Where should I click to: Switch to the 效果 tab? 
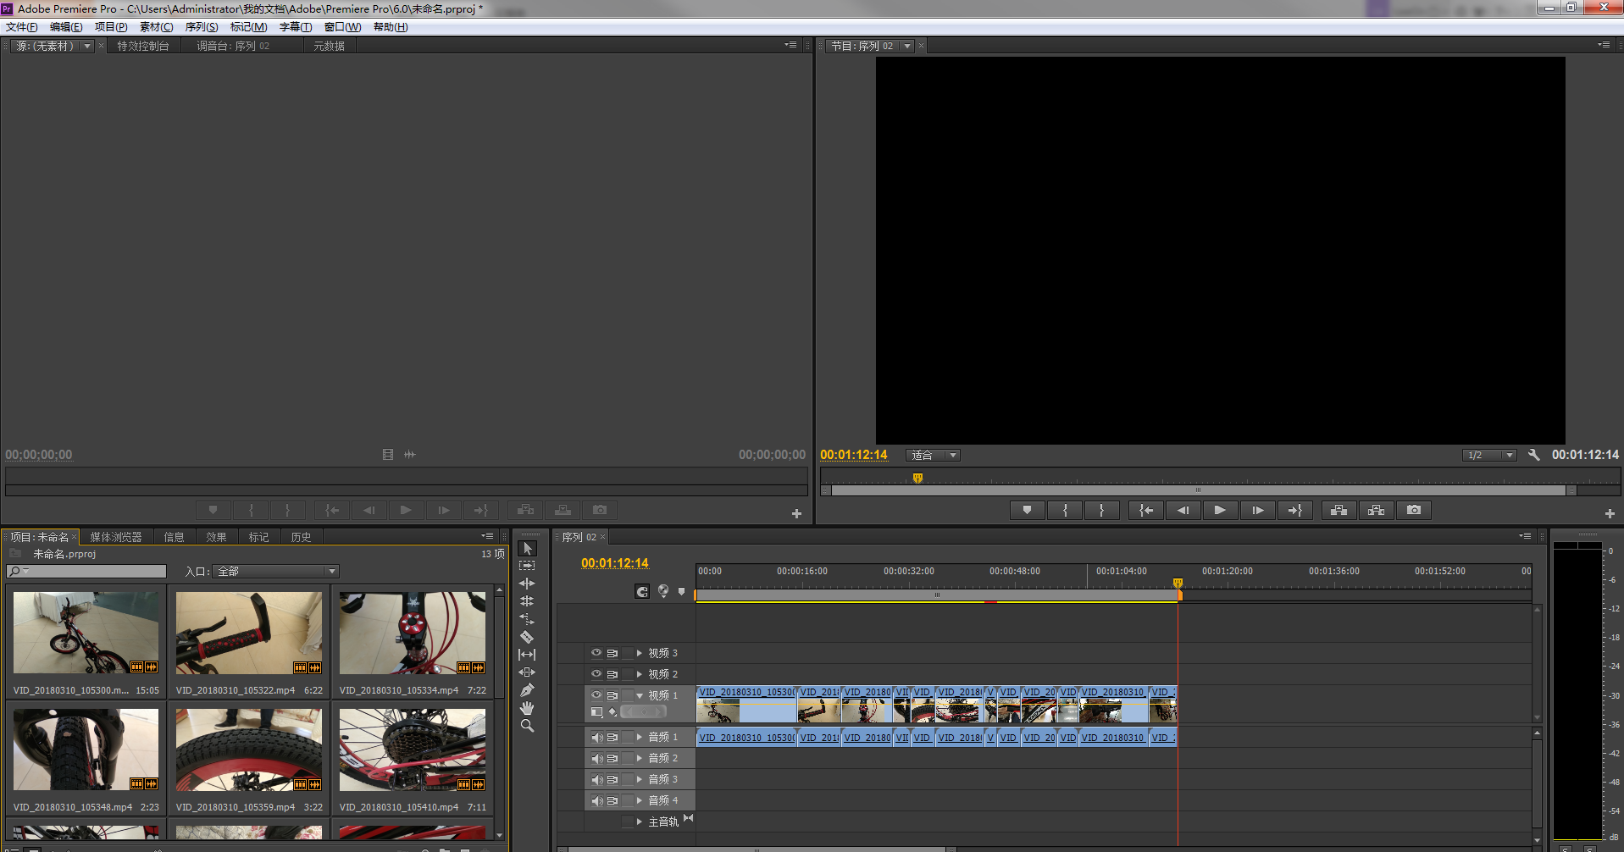coord(216,537)
